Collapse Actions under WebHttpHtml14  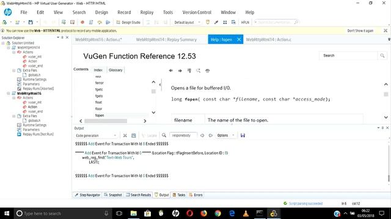click(14, 52)
